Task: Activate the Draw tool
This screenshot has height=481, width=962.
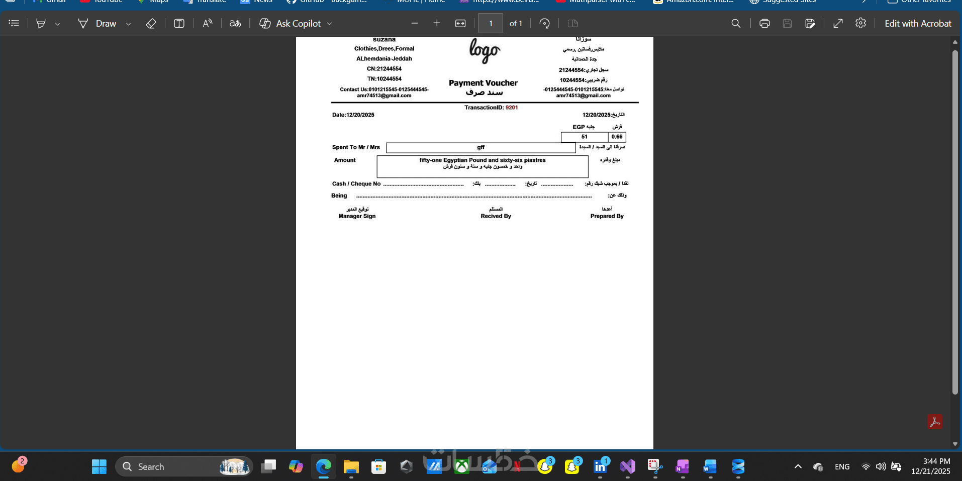Action: [x=97, y=23]
